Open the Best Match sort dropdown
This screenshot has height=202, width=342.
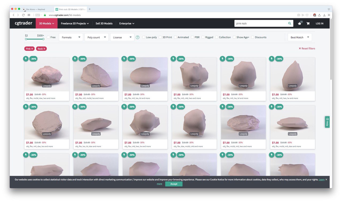coord(300,37)
